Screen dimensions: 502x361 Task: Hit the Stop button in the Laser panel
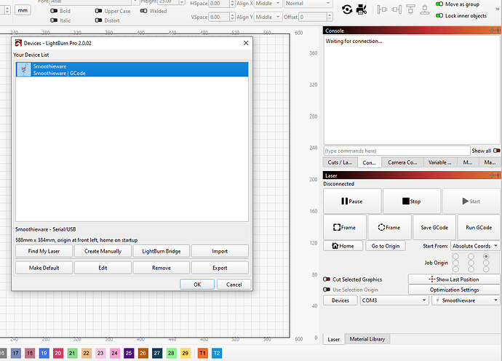[412, 201]
